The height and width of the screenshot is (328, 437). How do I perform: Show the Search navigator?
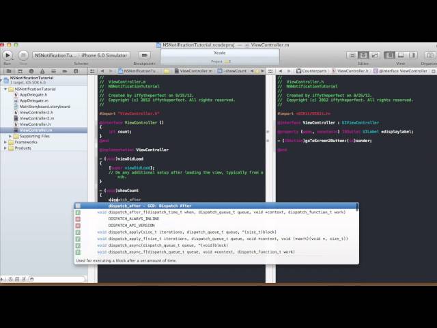(x=31, y=71)
